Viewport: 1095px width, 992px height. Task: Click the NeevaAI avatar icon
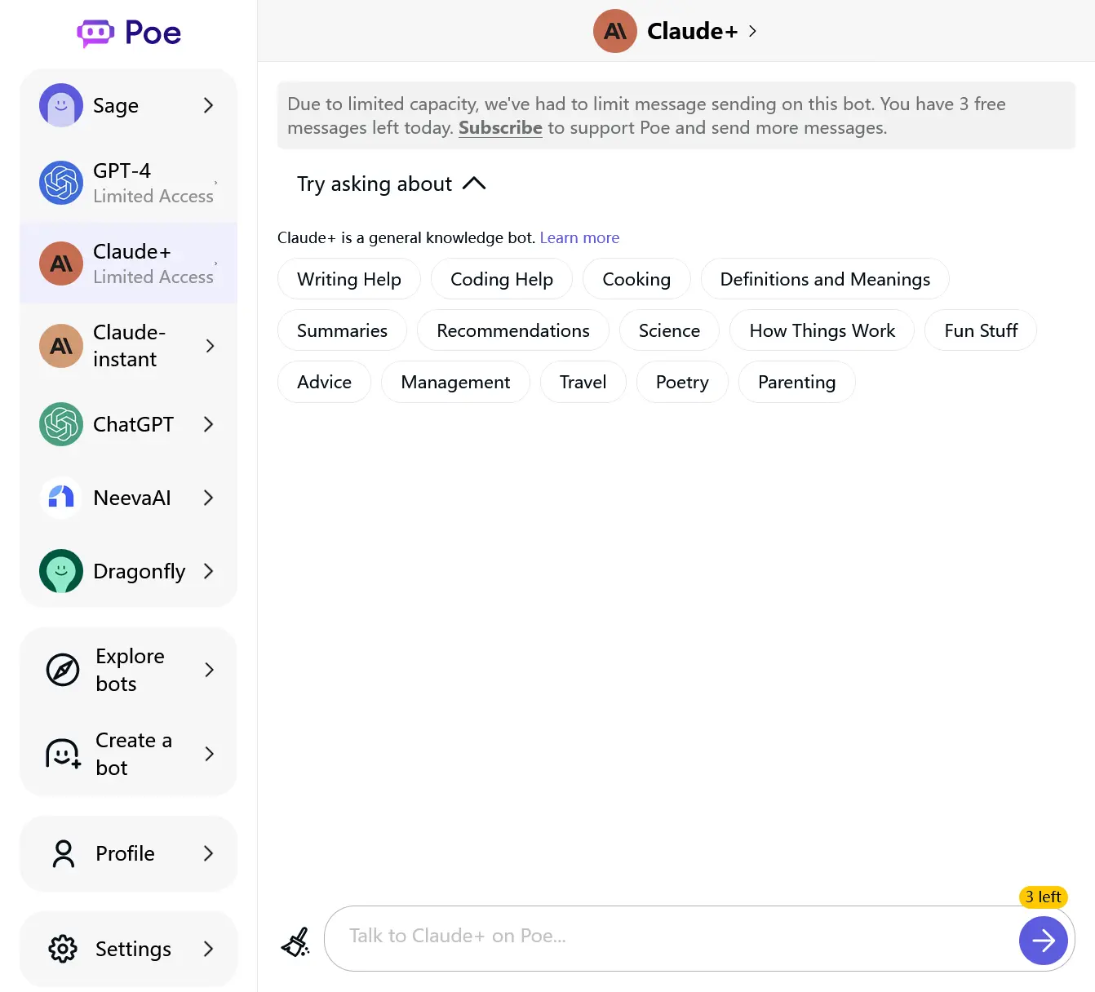coord(61,498)
